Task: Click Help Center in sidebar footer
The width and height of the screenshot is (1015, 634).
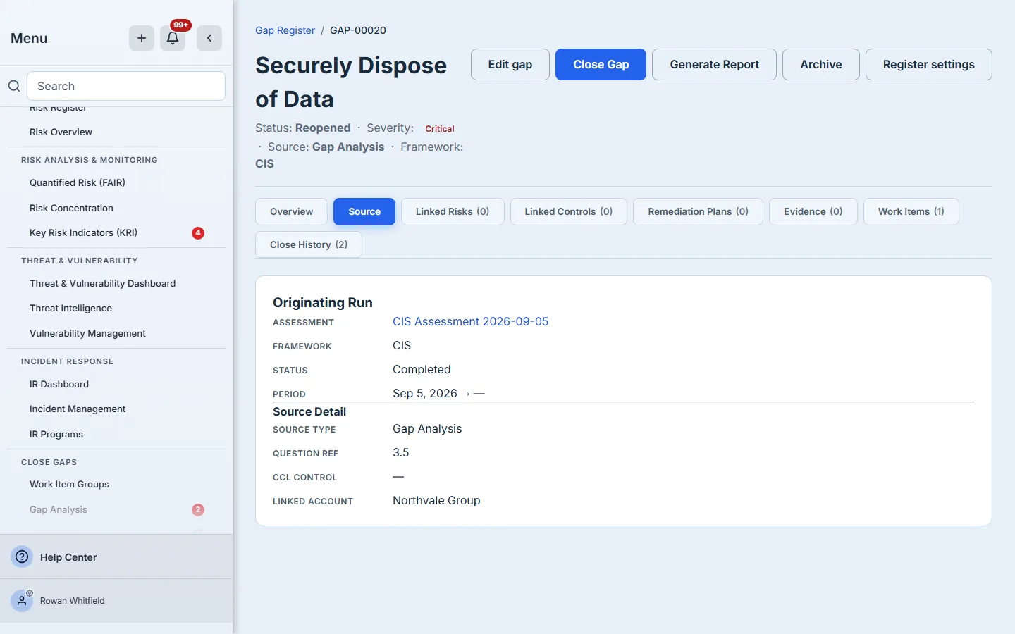Action: click(68, 557)
